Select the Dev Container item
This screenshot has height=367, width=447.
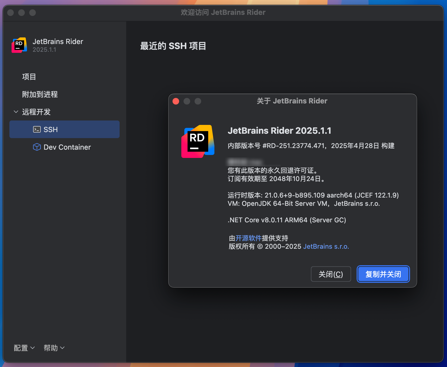click(64, 147)
